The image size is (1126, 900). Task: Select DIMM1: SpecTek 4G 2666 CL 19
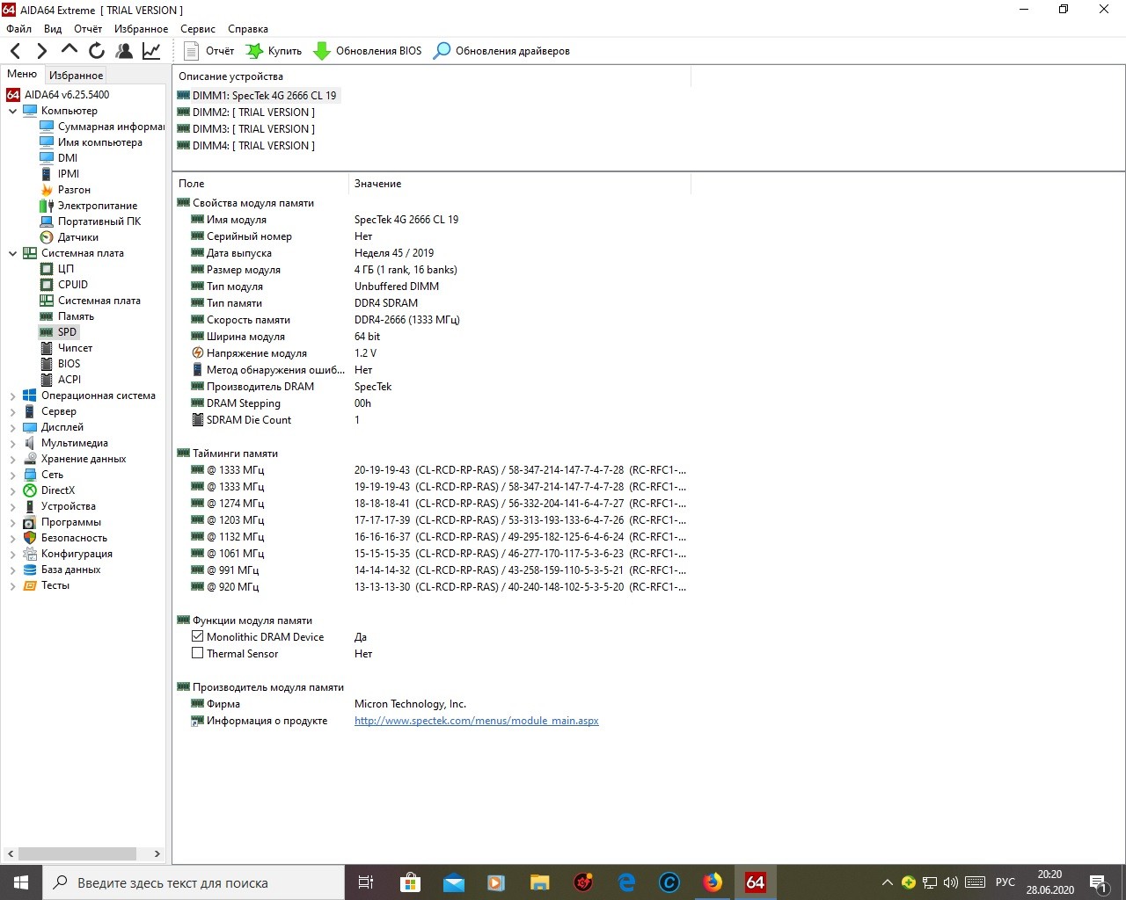click(258, 95)
